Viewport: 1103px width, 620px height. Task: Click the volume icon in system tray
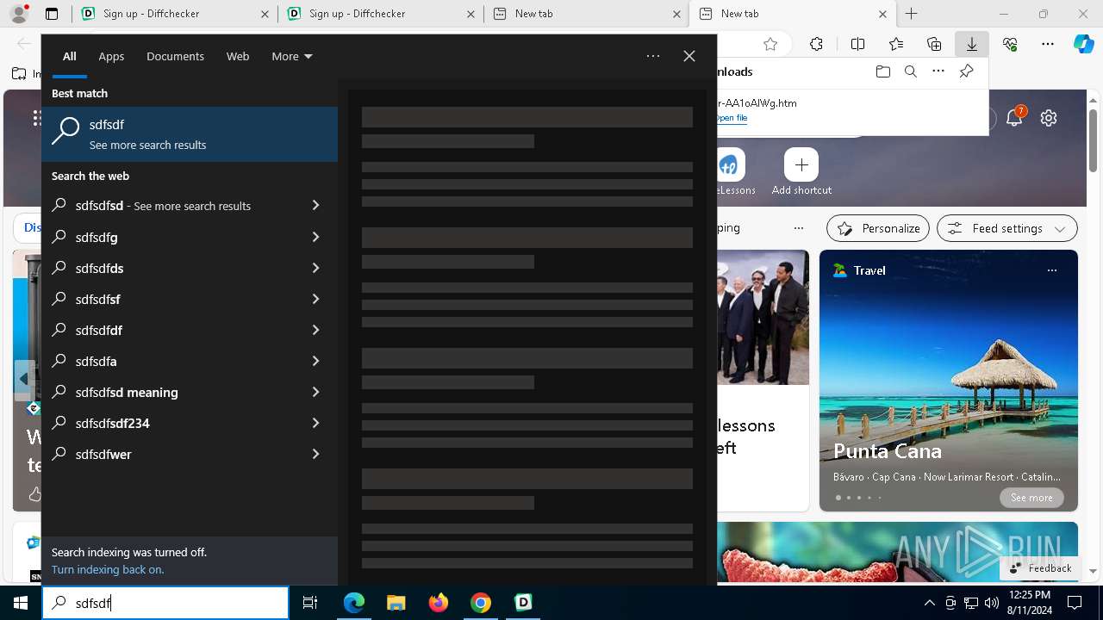tap(991, 603)
